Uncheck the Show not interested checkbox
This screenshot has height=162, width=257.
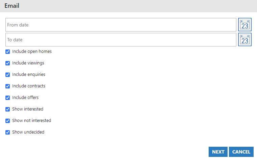click(8, 121)
